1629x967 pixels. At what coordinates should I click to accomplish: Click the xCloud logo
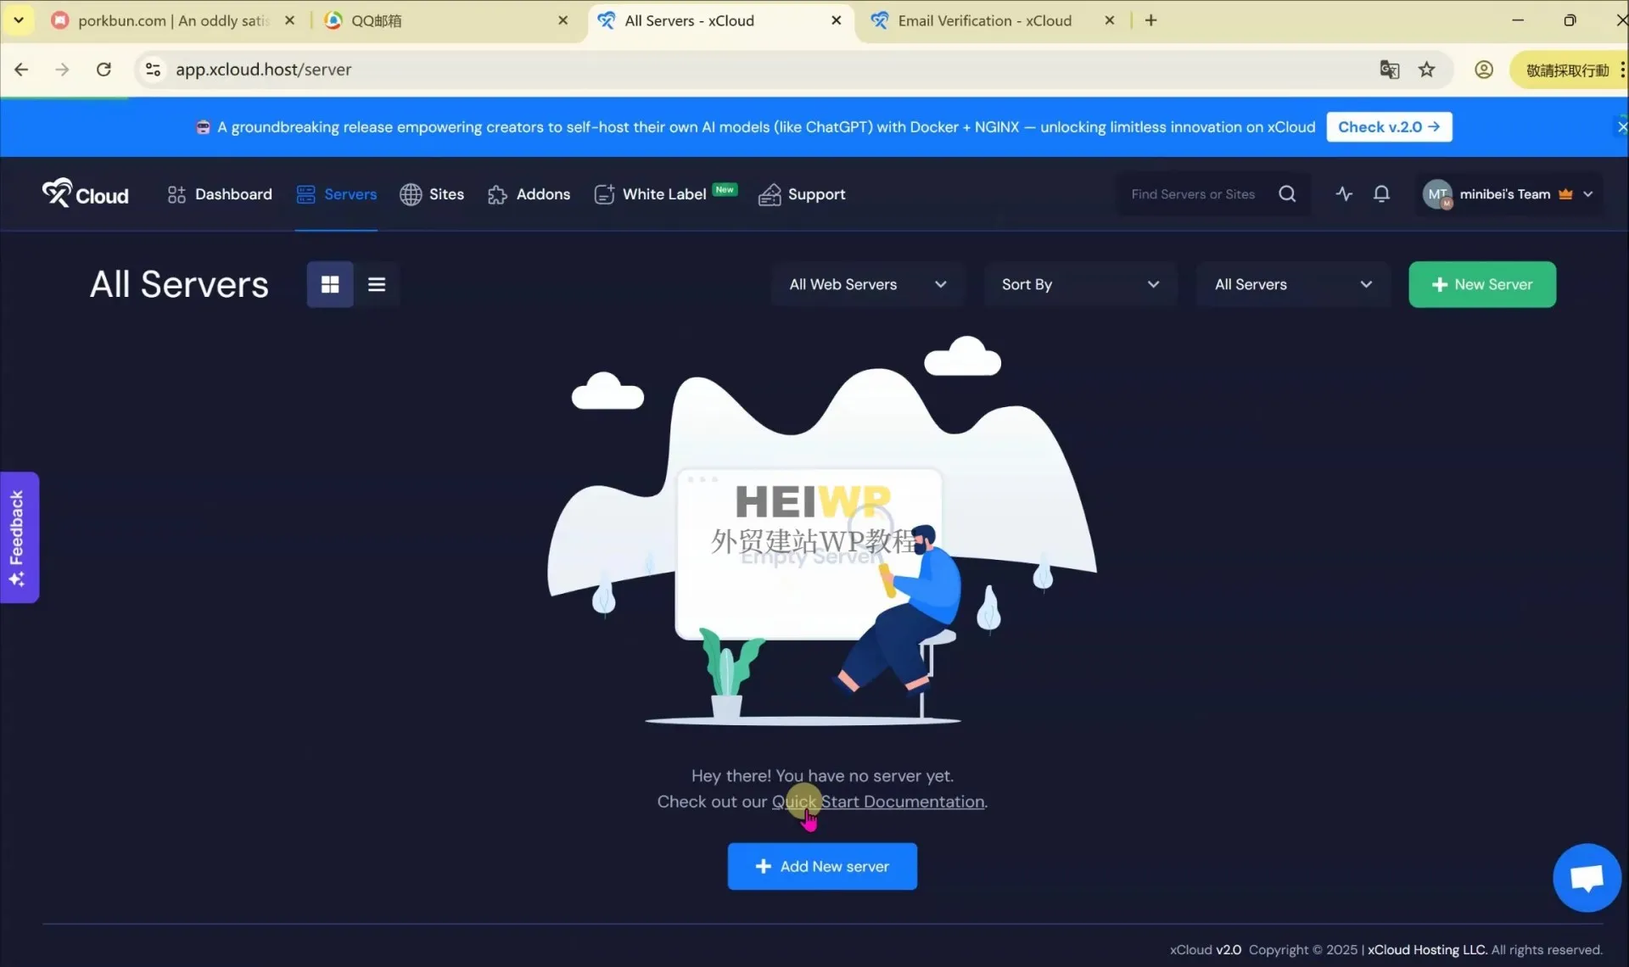[x=85, y=193]
